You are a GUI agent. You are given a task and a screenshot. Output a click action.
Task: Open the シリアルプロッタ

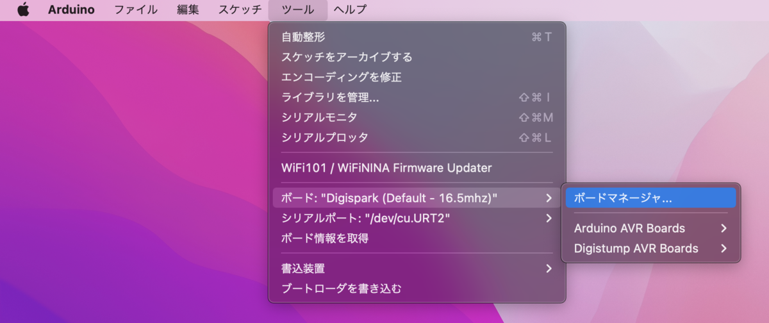click(x=417, y=137)
